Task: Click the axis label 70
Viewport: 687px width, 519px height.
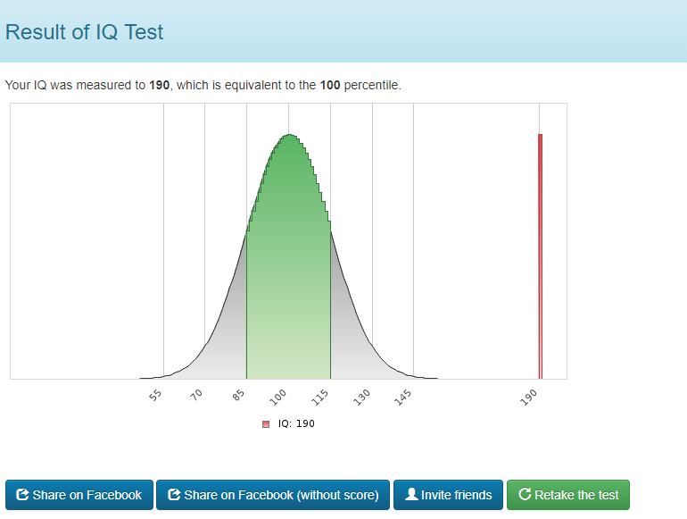Action: point(196,395)
